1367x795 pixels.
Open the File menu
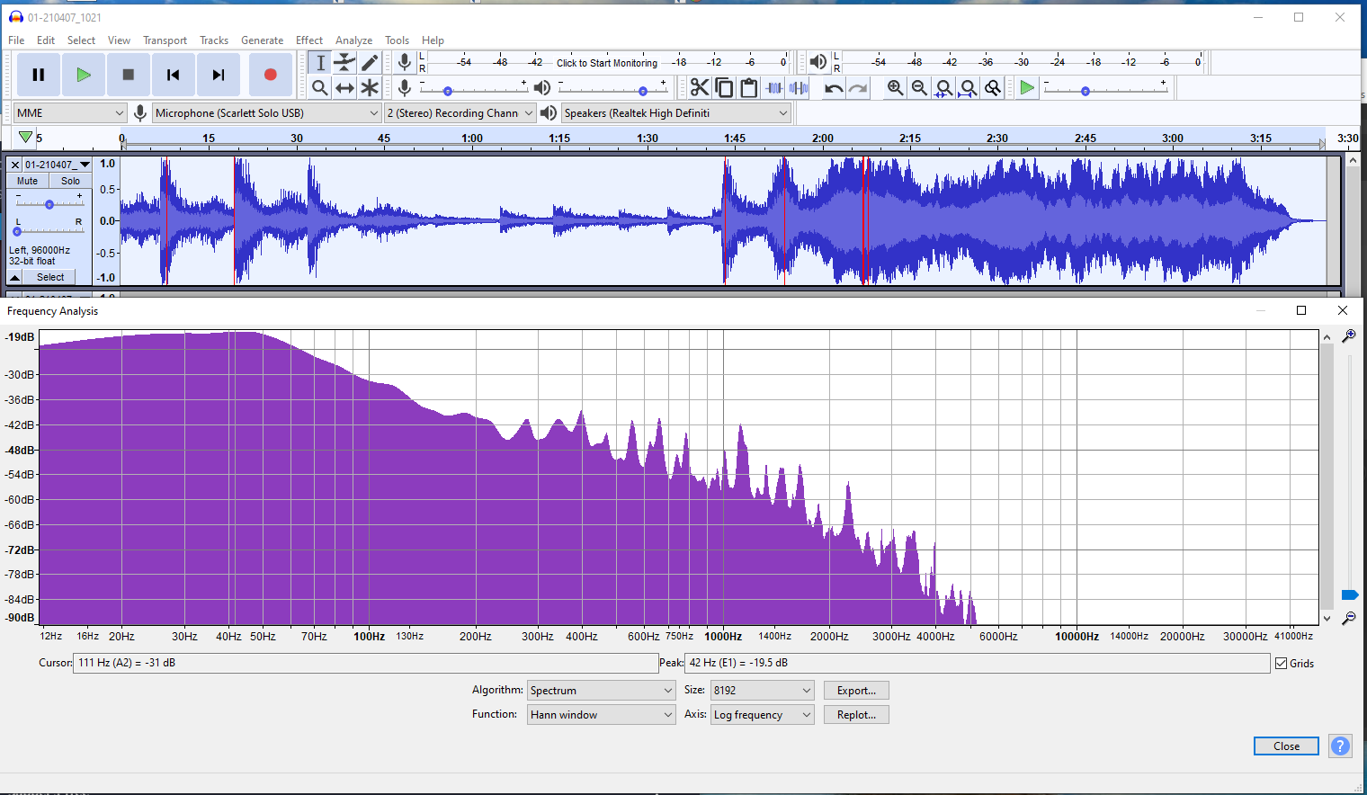16,40
